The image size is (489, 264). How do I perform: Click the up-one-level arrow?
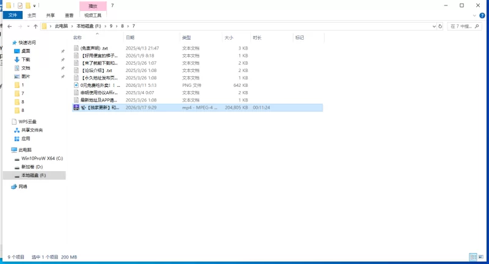(x=36, y=26)
